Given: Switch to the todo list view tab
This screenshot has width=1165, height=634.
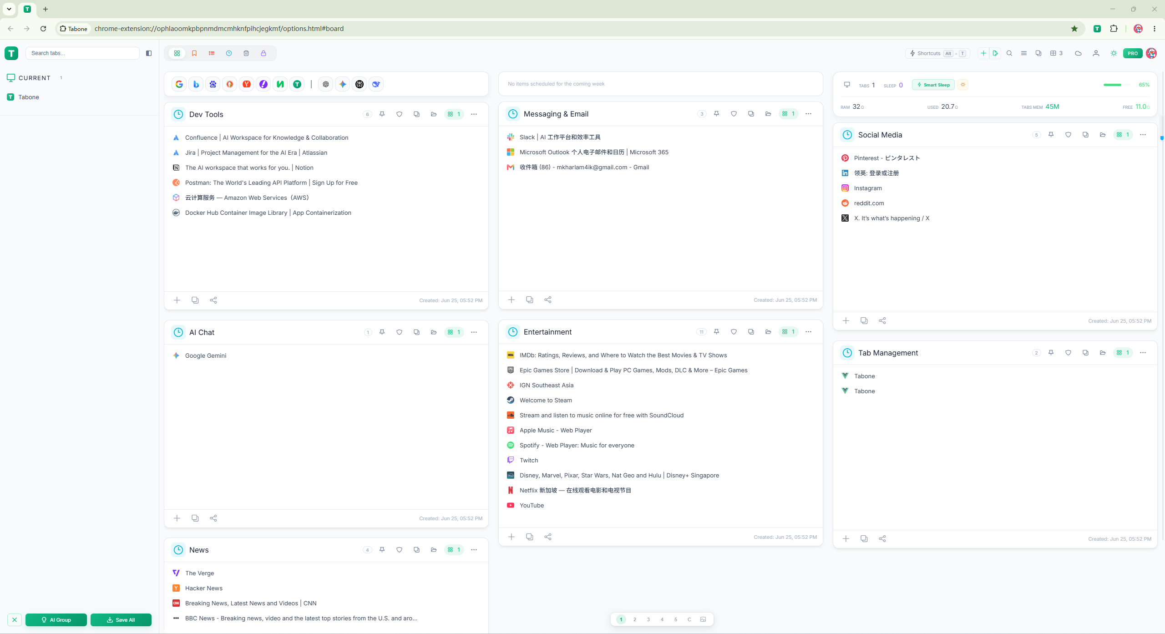Looking at the screenshot, I should coord(212,53).
